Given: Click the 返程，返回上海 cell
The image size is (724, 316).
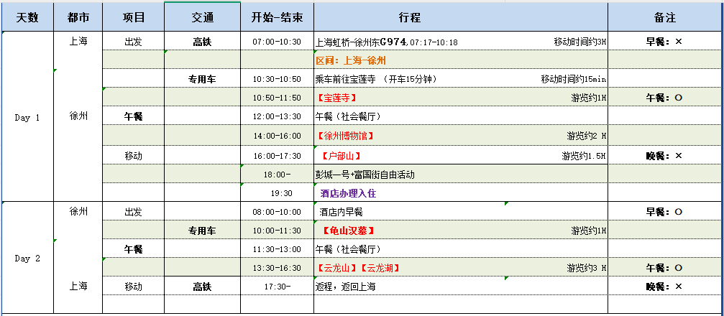Looking at the screenshot, I should pos(460,287).
